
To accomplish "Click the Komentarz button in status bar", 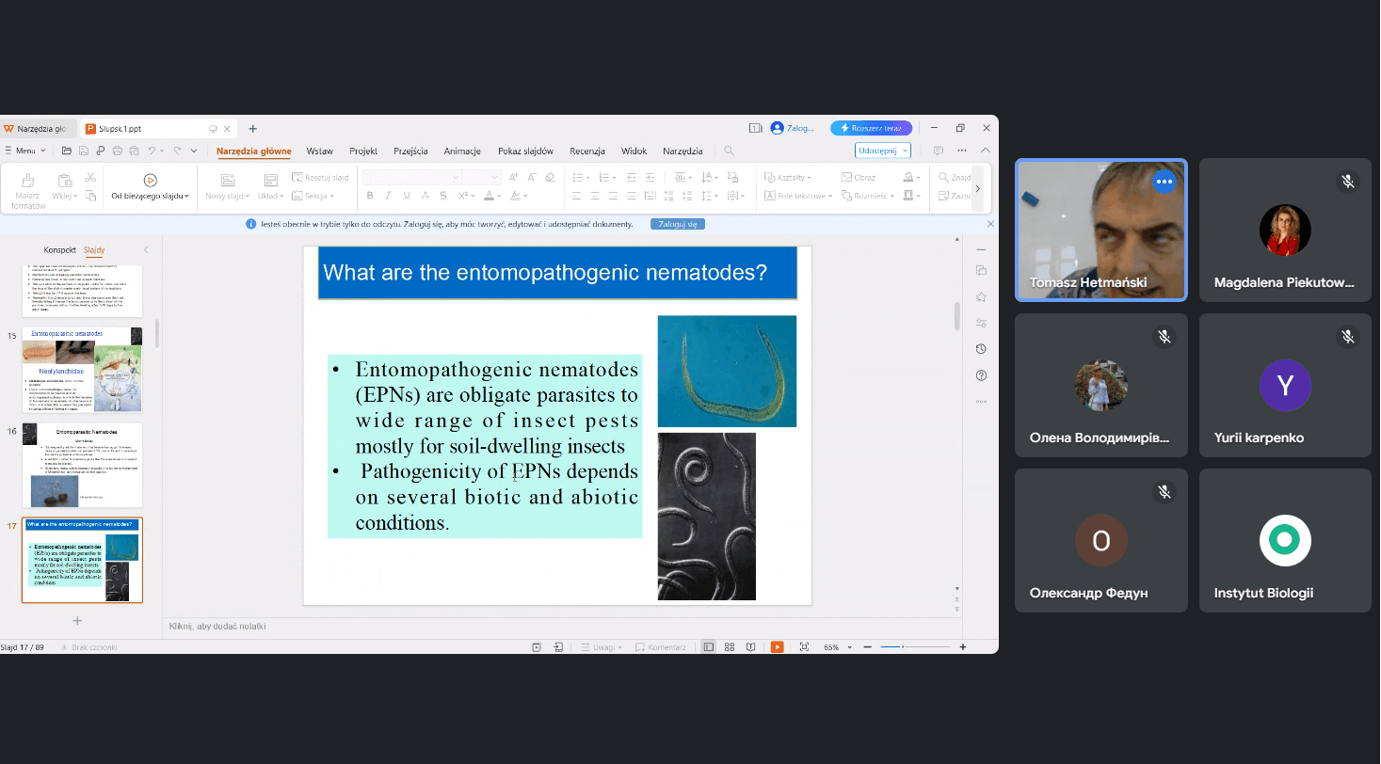I will point(660,647).
